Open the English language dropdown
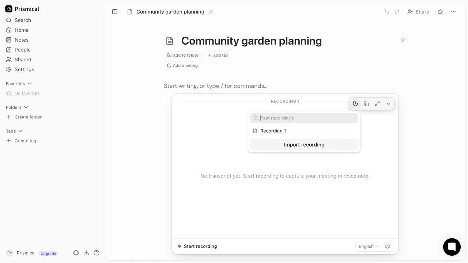Screen dimensions: 468x263 coord(369,246)
